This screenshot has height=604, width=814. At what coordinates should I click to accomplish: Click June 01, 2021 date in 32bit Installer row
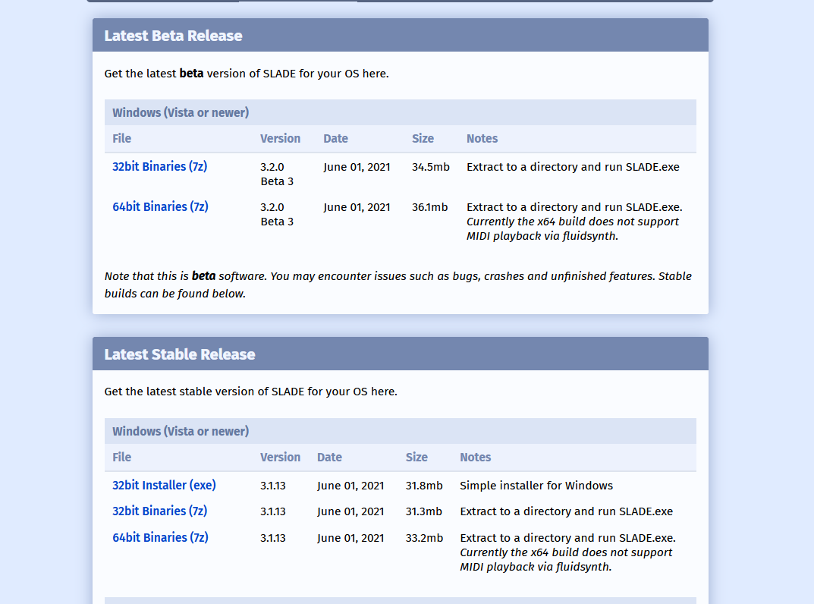(351, 486)
